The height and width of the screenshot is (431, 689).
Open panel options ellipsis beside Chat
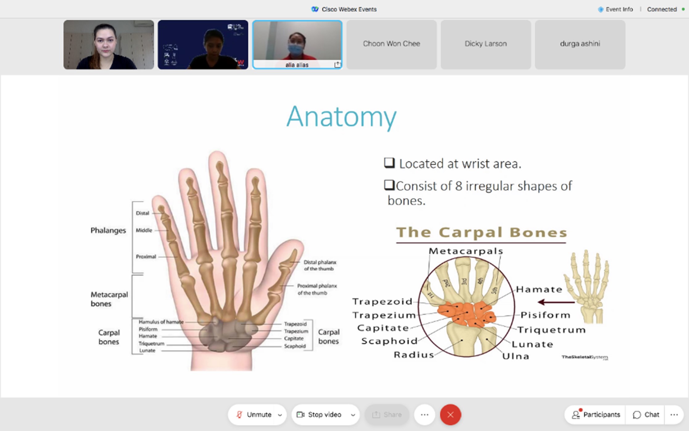coord(674,415)
